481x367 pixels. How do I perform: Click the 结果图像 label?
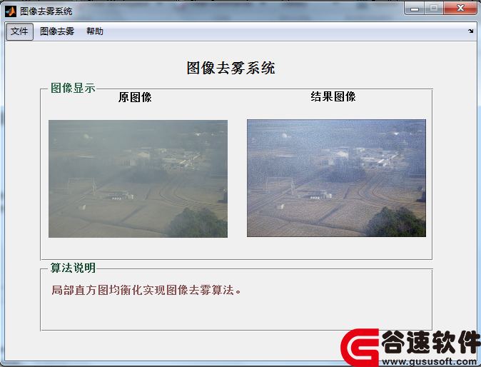tap(333, 96)
